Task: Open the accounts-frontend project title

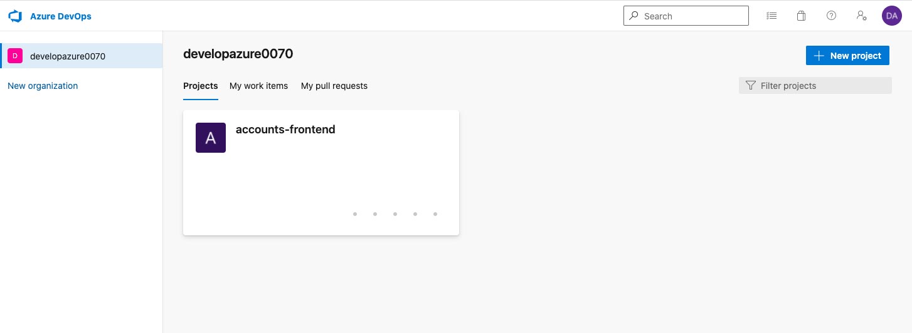Action: coord(285,130)
